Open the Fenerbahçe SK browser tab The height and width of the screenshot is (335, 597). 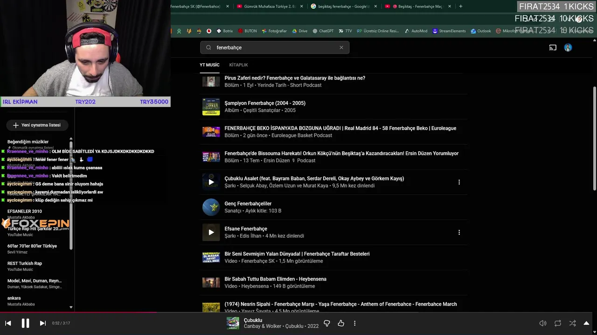[195, 7]
